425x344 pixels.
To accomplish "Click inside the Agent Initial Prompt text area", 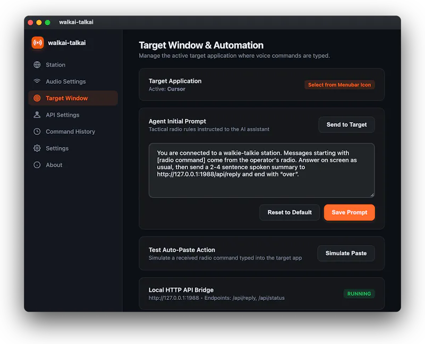I will click(261, 170).
